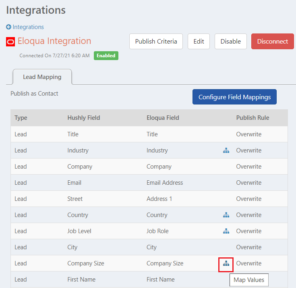
Task: Click the Email Address Eloqua field cell
Action: 165,183
